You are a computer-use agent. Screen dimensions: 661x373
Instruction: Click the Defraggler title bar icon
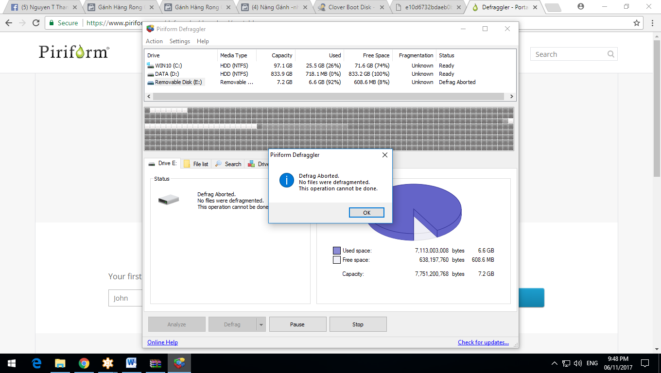coord(150,29)
